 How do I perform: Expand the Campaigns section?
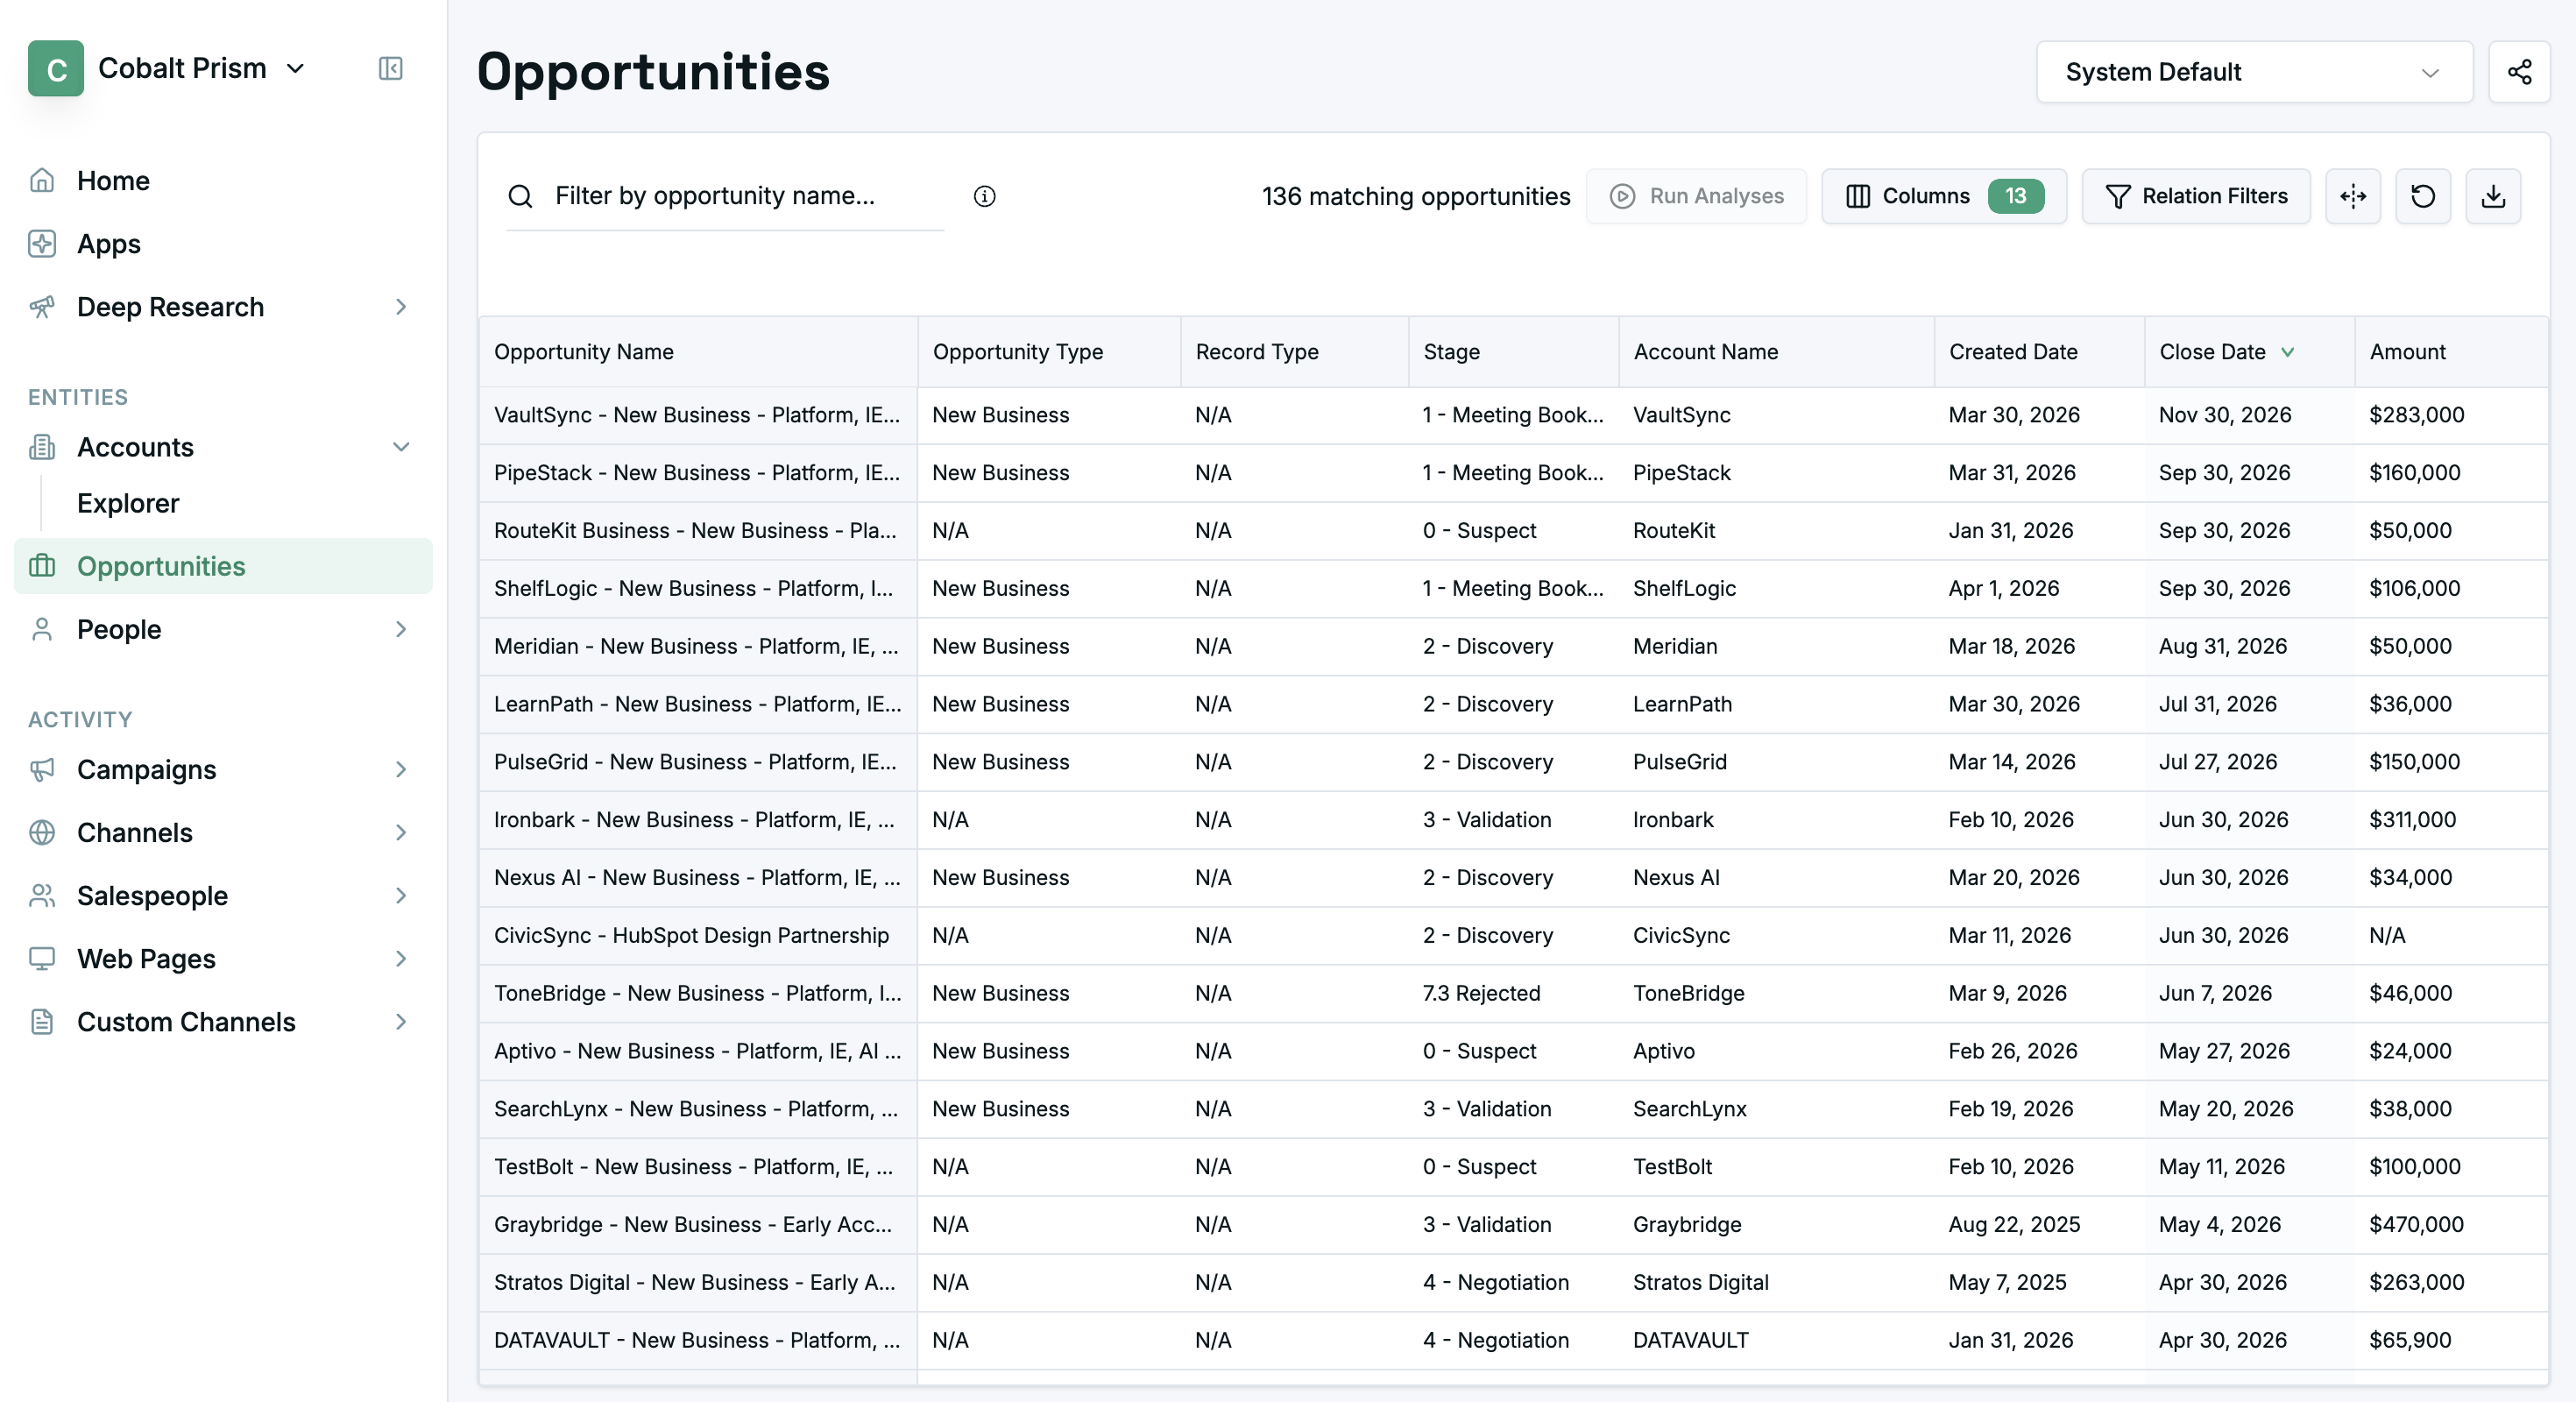400,769
